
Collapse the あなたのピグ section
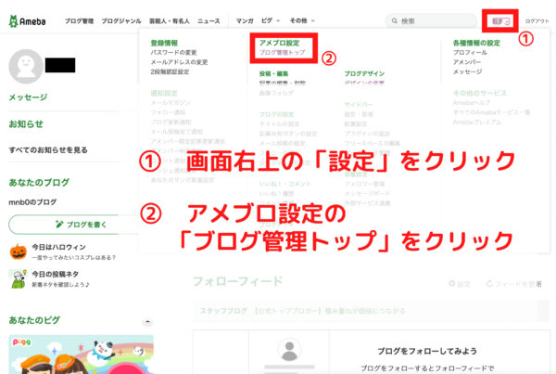coord(147,322)
